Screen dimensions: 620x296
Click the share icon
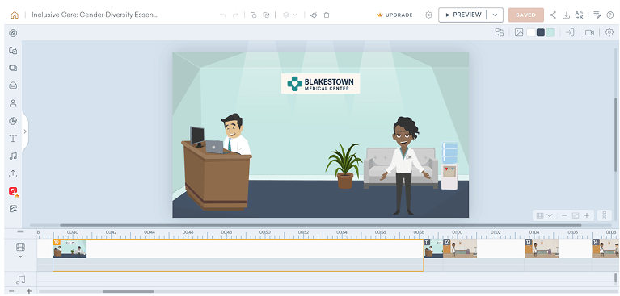(x=553, y=15)
